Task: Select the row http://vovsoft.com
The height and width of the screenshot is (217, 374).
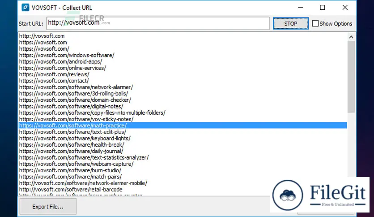Action: coord(183,36)
